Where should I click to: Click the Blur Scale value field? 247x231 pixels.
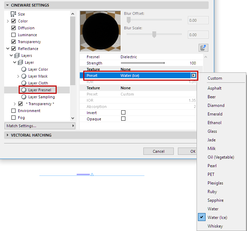pyautogui.click(x=198, y=35)
